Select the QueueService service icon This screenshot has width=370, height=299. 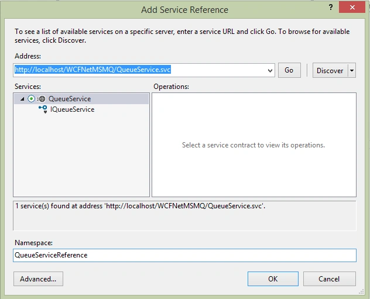click(42, 99)
